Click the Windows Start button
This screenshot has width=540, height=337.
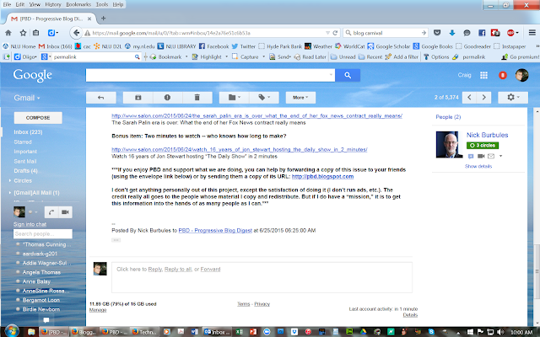(x=11, y=331)
